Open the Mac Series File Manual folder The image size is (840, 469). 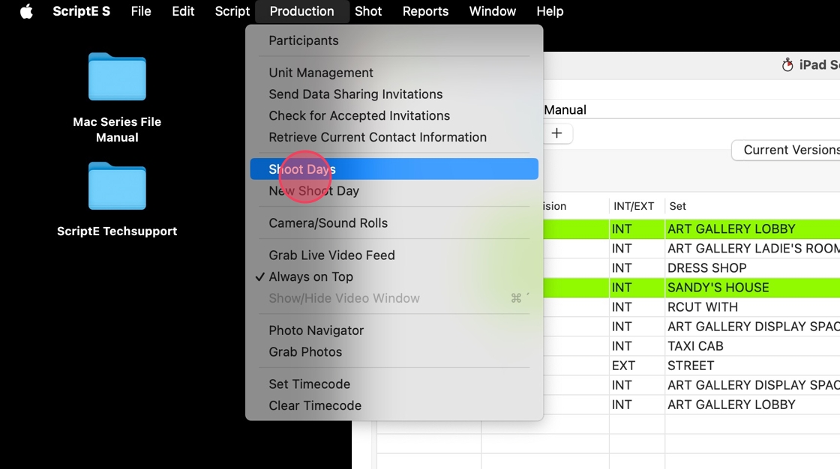(117, 77)
